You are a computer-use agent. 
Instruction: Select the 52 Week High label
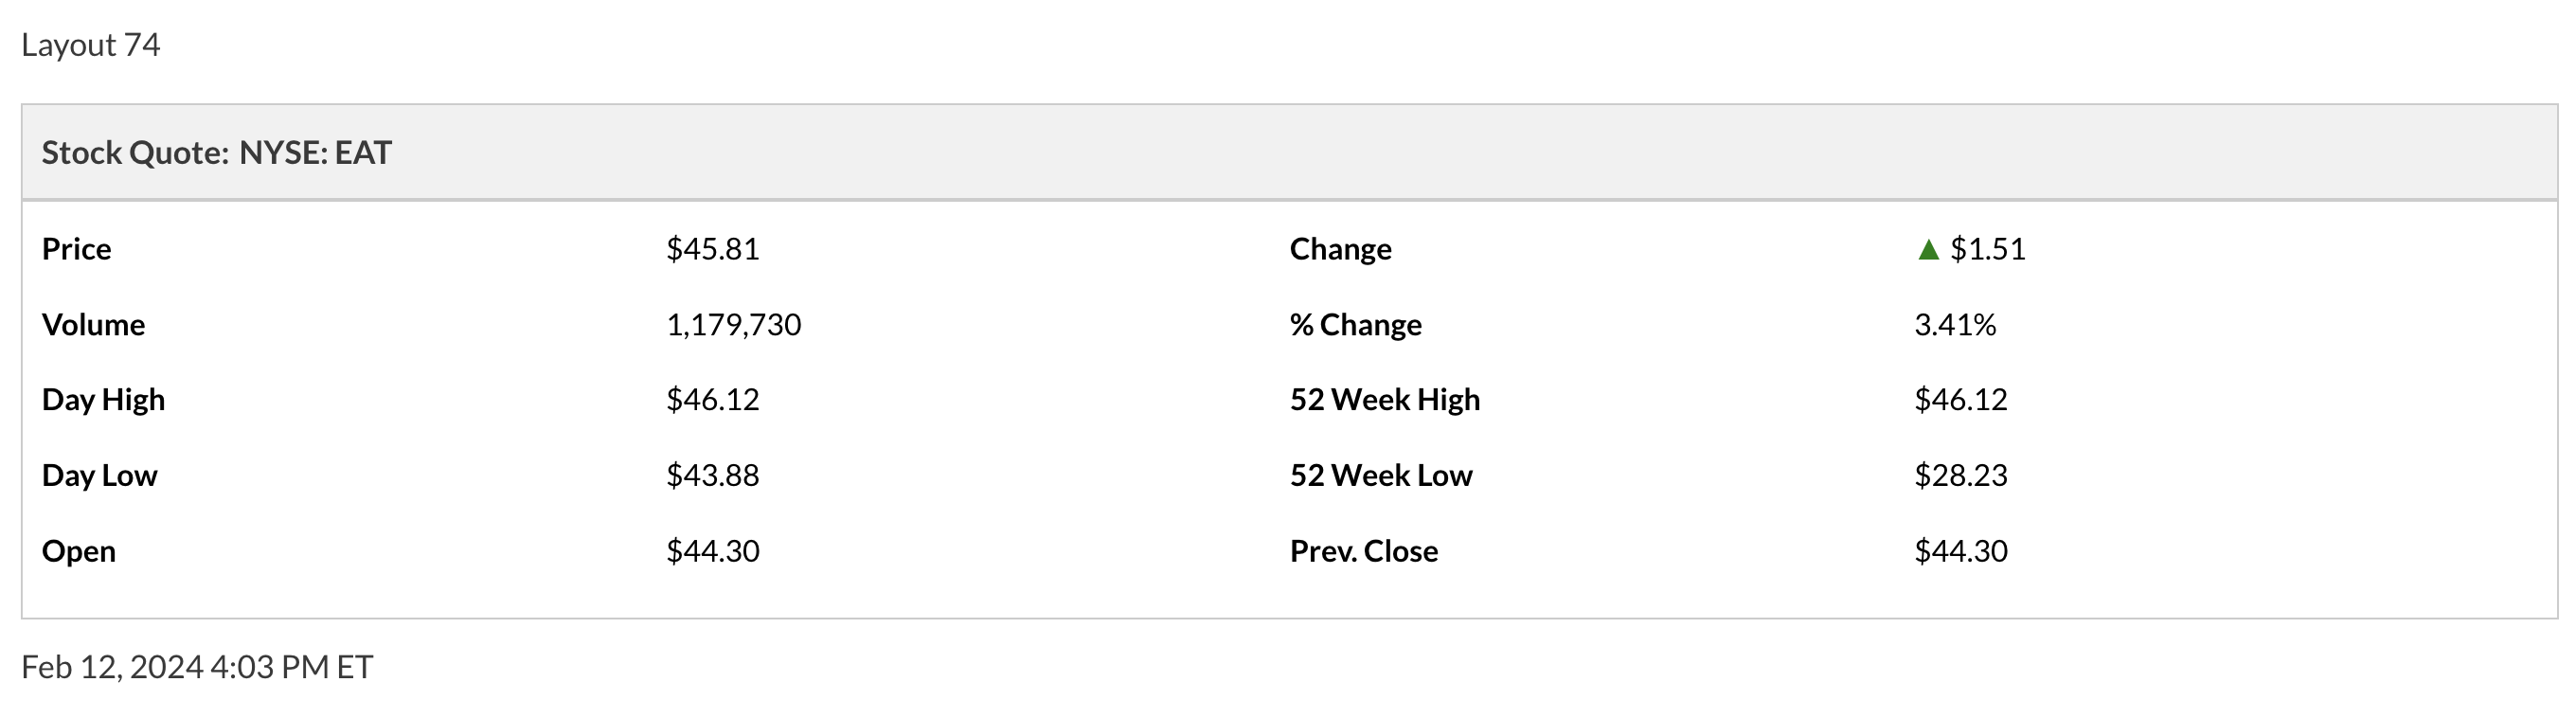[x=1384, y=400]
